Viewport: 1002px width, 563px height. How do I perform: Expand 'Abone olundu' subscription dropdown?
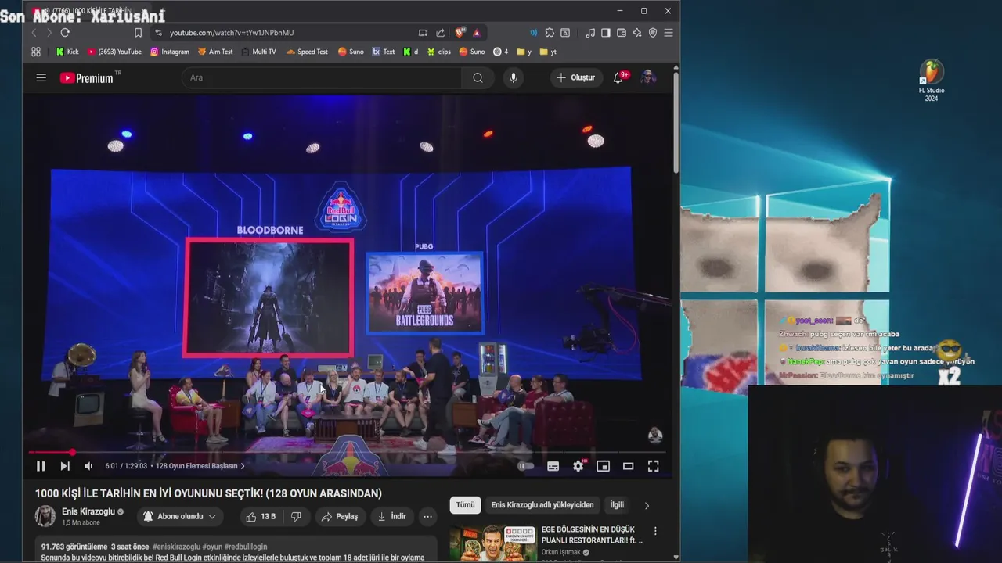[x=180, y=516]
